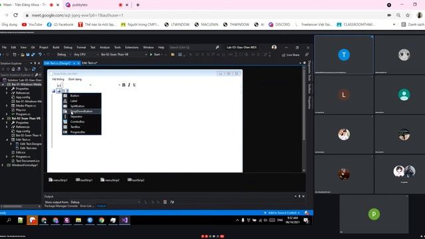Click the Meet address bar URL

tap(77, 15)
